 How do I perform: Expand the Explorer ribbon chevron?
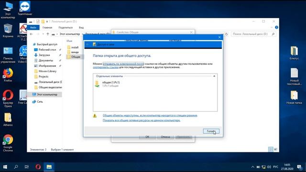[272, 28]
